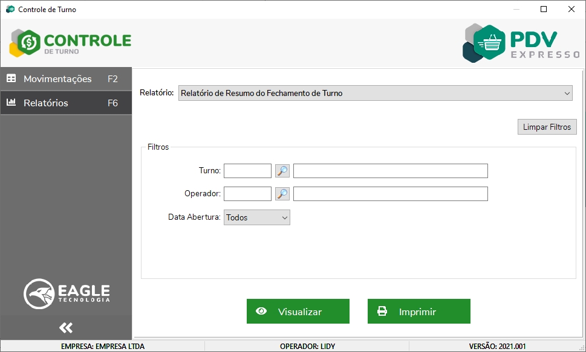Minimize the Controle de Turno window

[x=516, y=9]
